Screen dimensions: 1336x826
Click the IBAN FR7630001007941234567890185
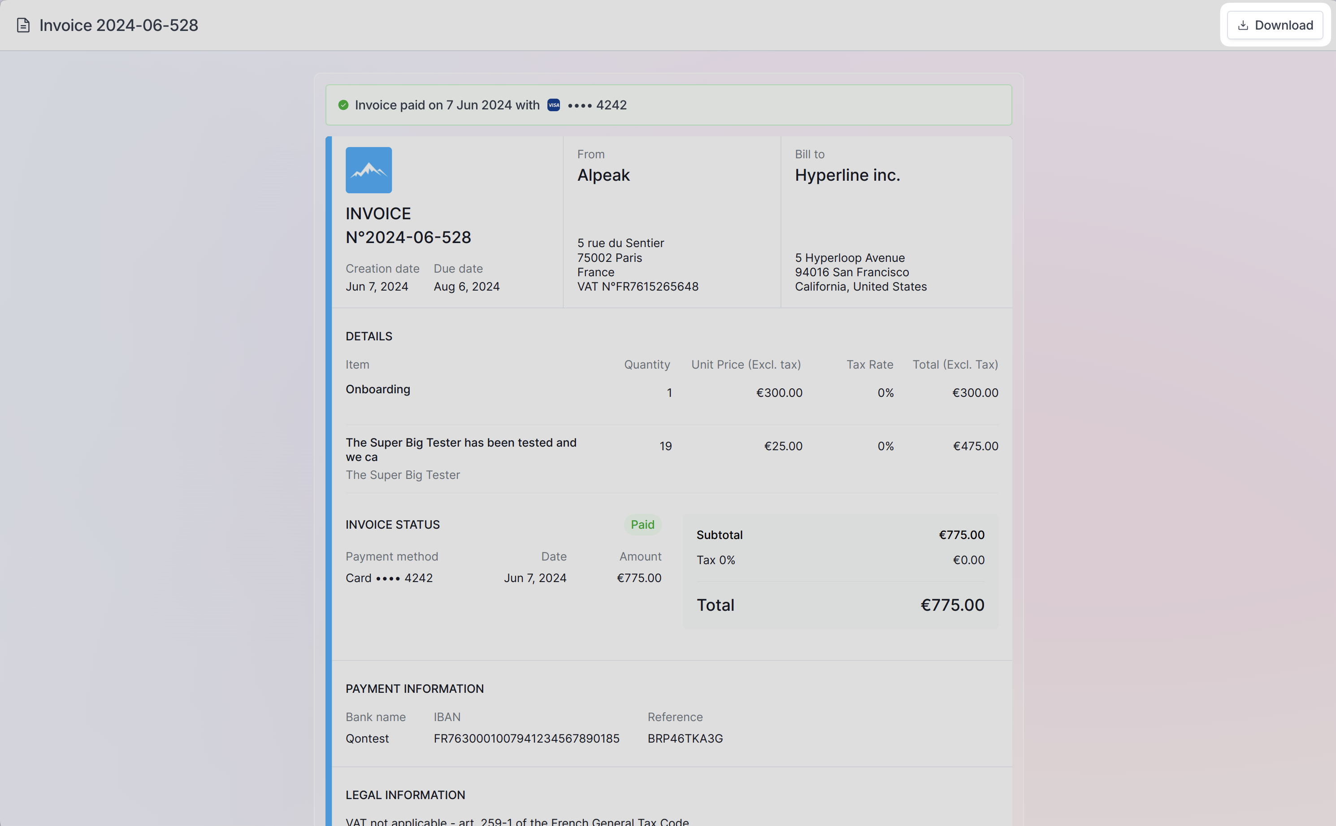click(x=526, y=739)
